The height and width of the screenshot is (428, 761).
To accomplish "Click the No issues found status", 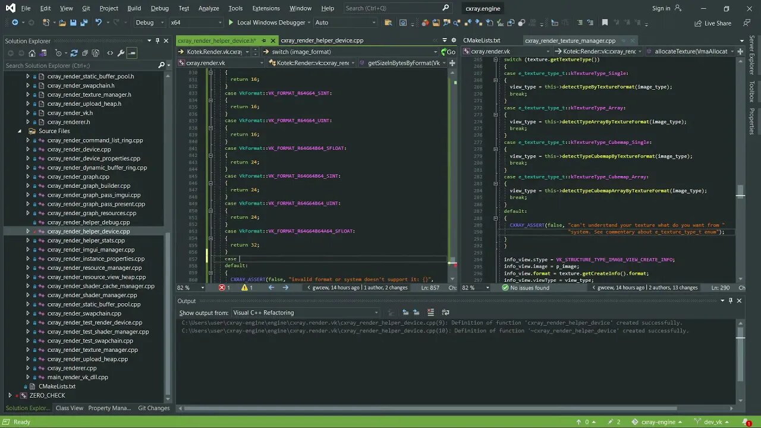I will [x=526, y=288].
